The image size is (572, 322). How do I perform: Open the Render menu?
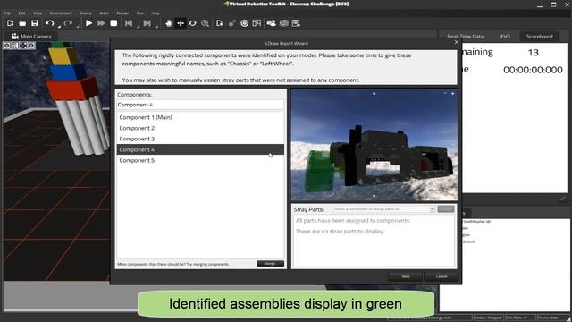[122, 13]
